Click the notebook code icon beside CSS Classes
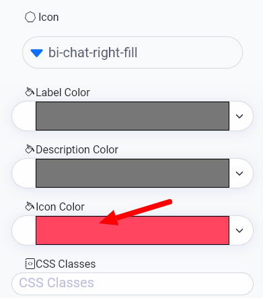263x298 pixels. click(x=30, y=264)
